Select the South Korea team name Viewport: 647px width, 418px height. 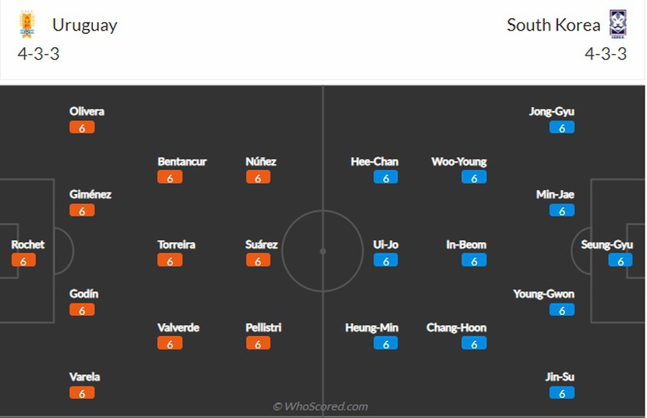click(x=553, y=25)
